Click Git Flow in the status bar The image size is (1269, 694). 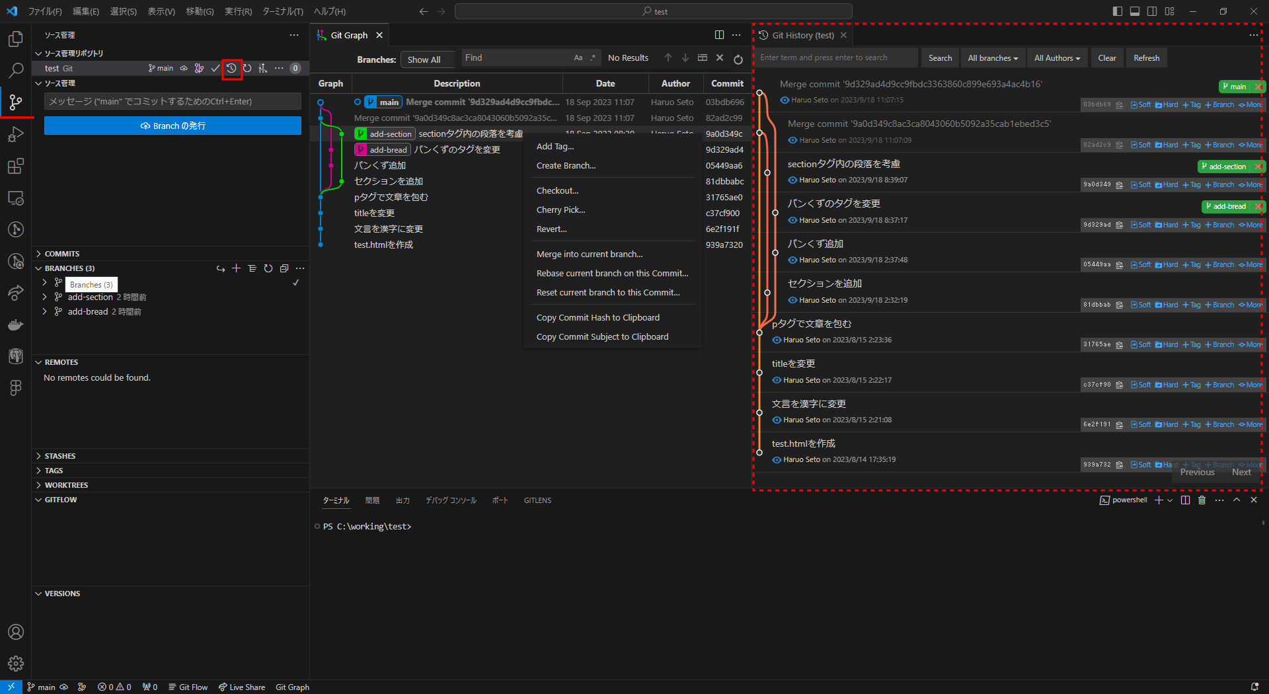[188, 687]
